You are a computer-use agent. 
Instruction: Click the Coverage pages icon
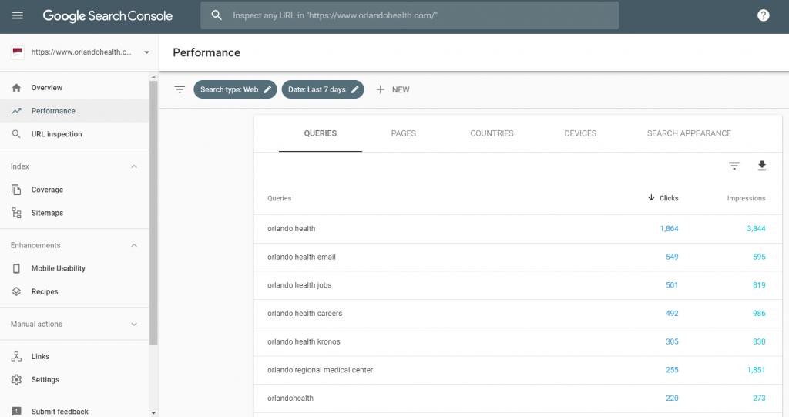pyautogui.click(x=17, y=190)
